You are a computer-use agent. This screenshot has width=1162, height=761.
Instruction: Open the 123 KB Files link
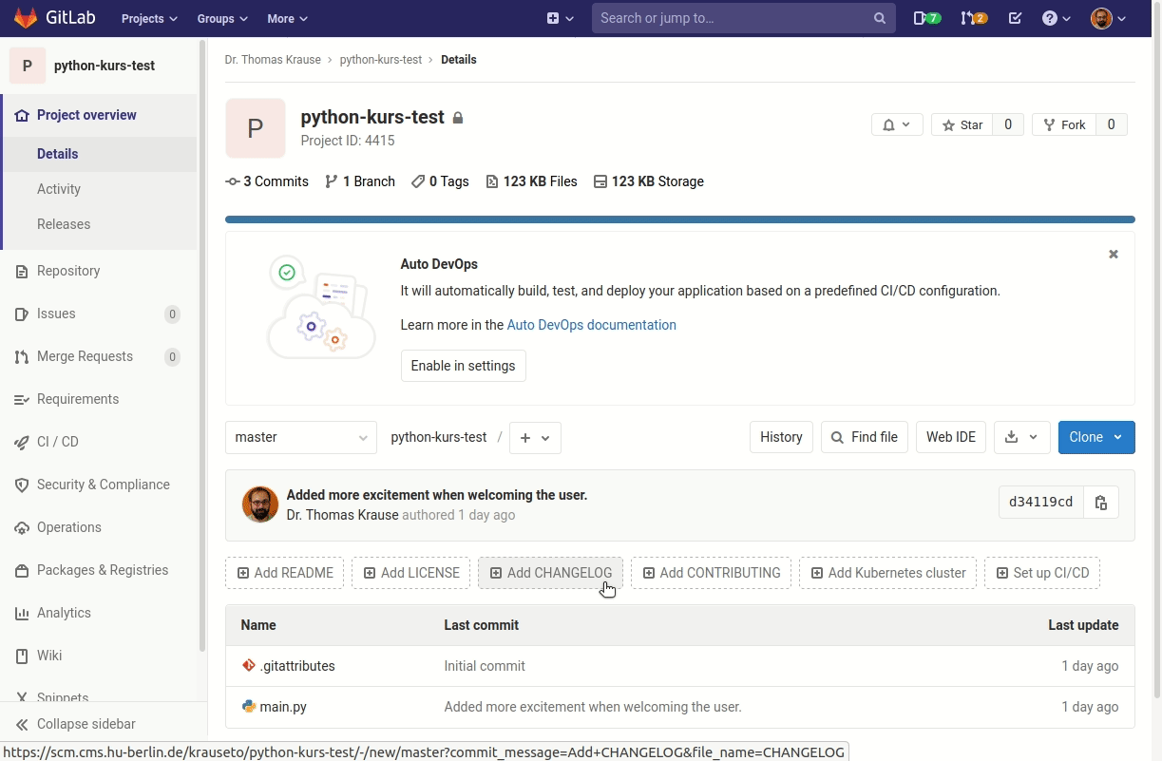(531, 181)
